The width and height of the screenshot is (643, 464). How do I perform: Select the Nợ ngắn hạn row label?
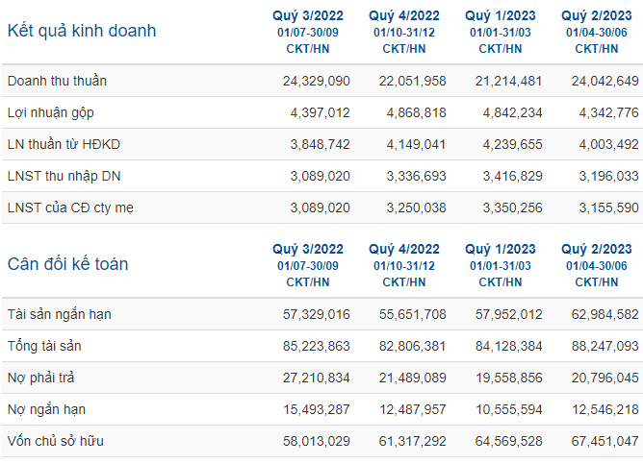[x=46, y=409]
